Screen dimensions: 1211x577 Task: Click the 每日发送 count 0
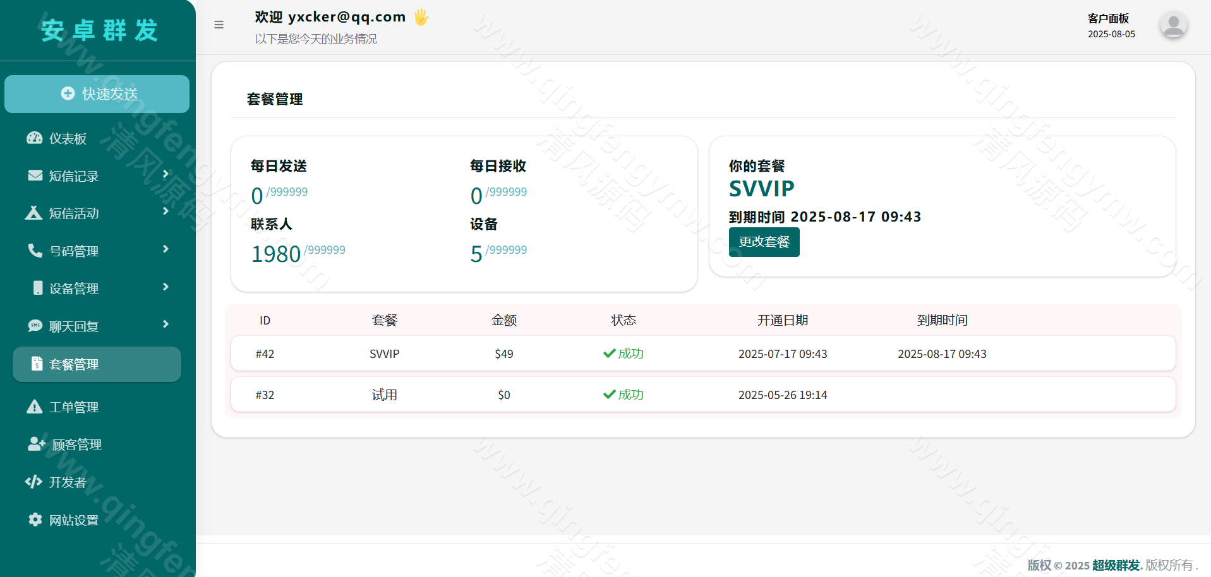[x=256, y=196]
